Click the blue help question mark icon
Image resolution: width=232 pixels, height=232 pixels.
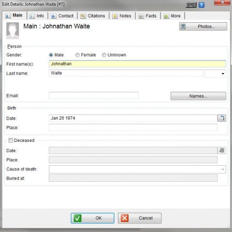(x=202, y=5)
